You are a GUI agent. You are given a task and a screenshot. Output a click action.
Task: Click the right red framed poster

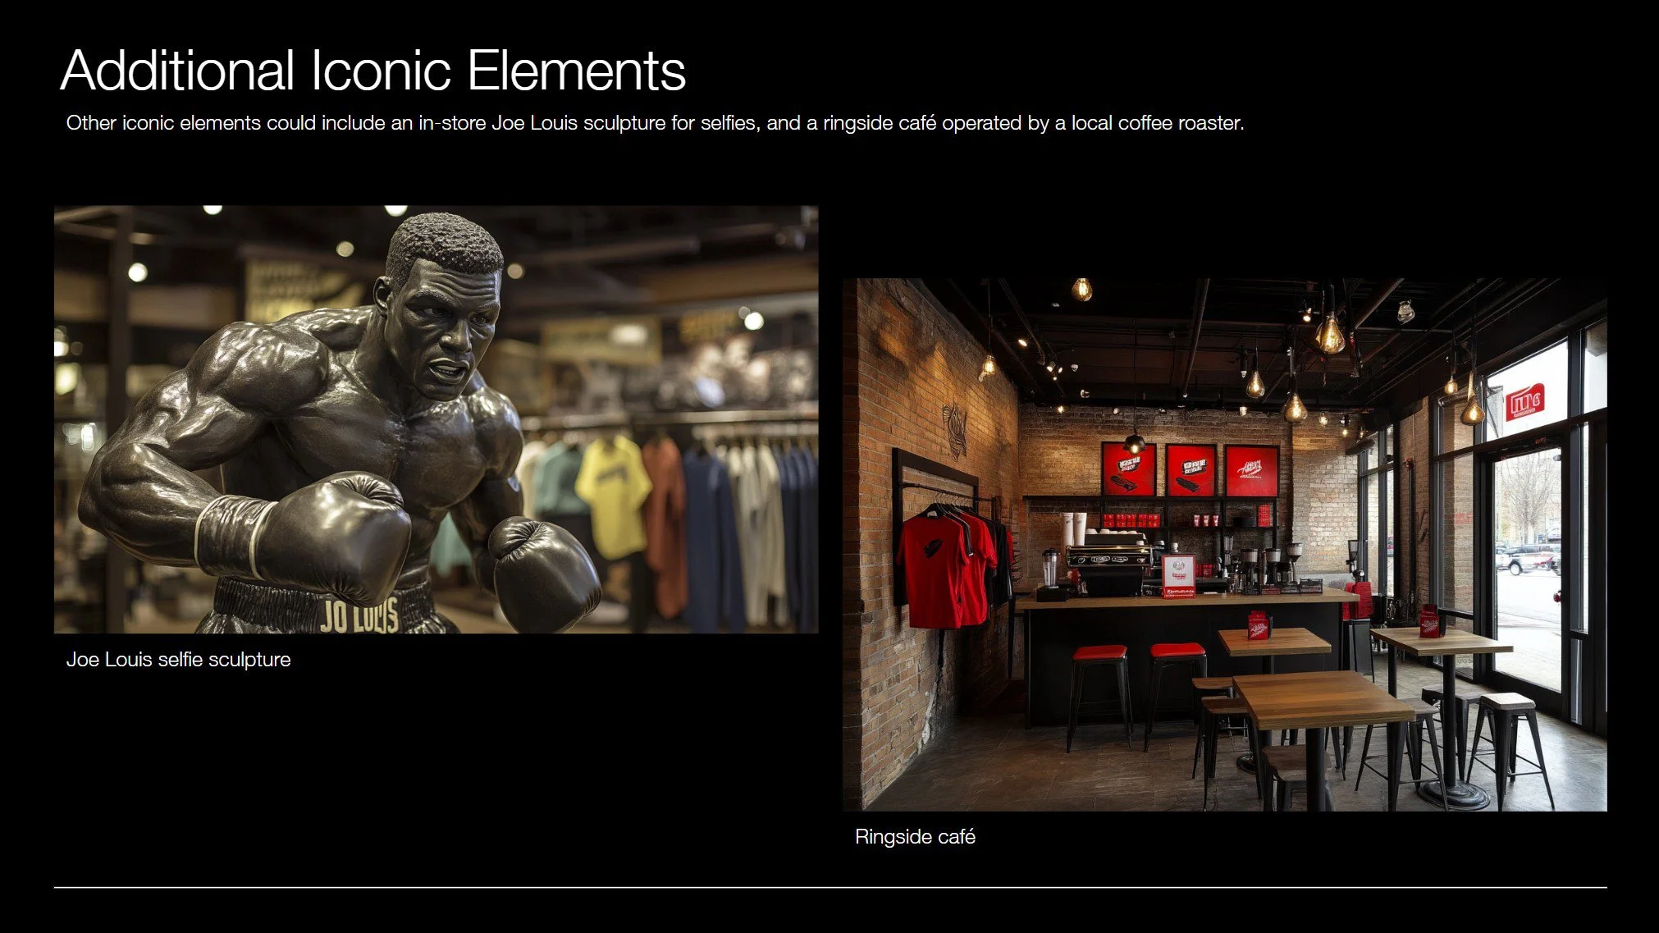[1251, 470]
